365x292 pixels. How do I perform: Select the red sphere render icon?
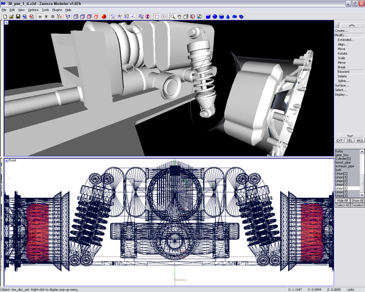pos(104,17)
